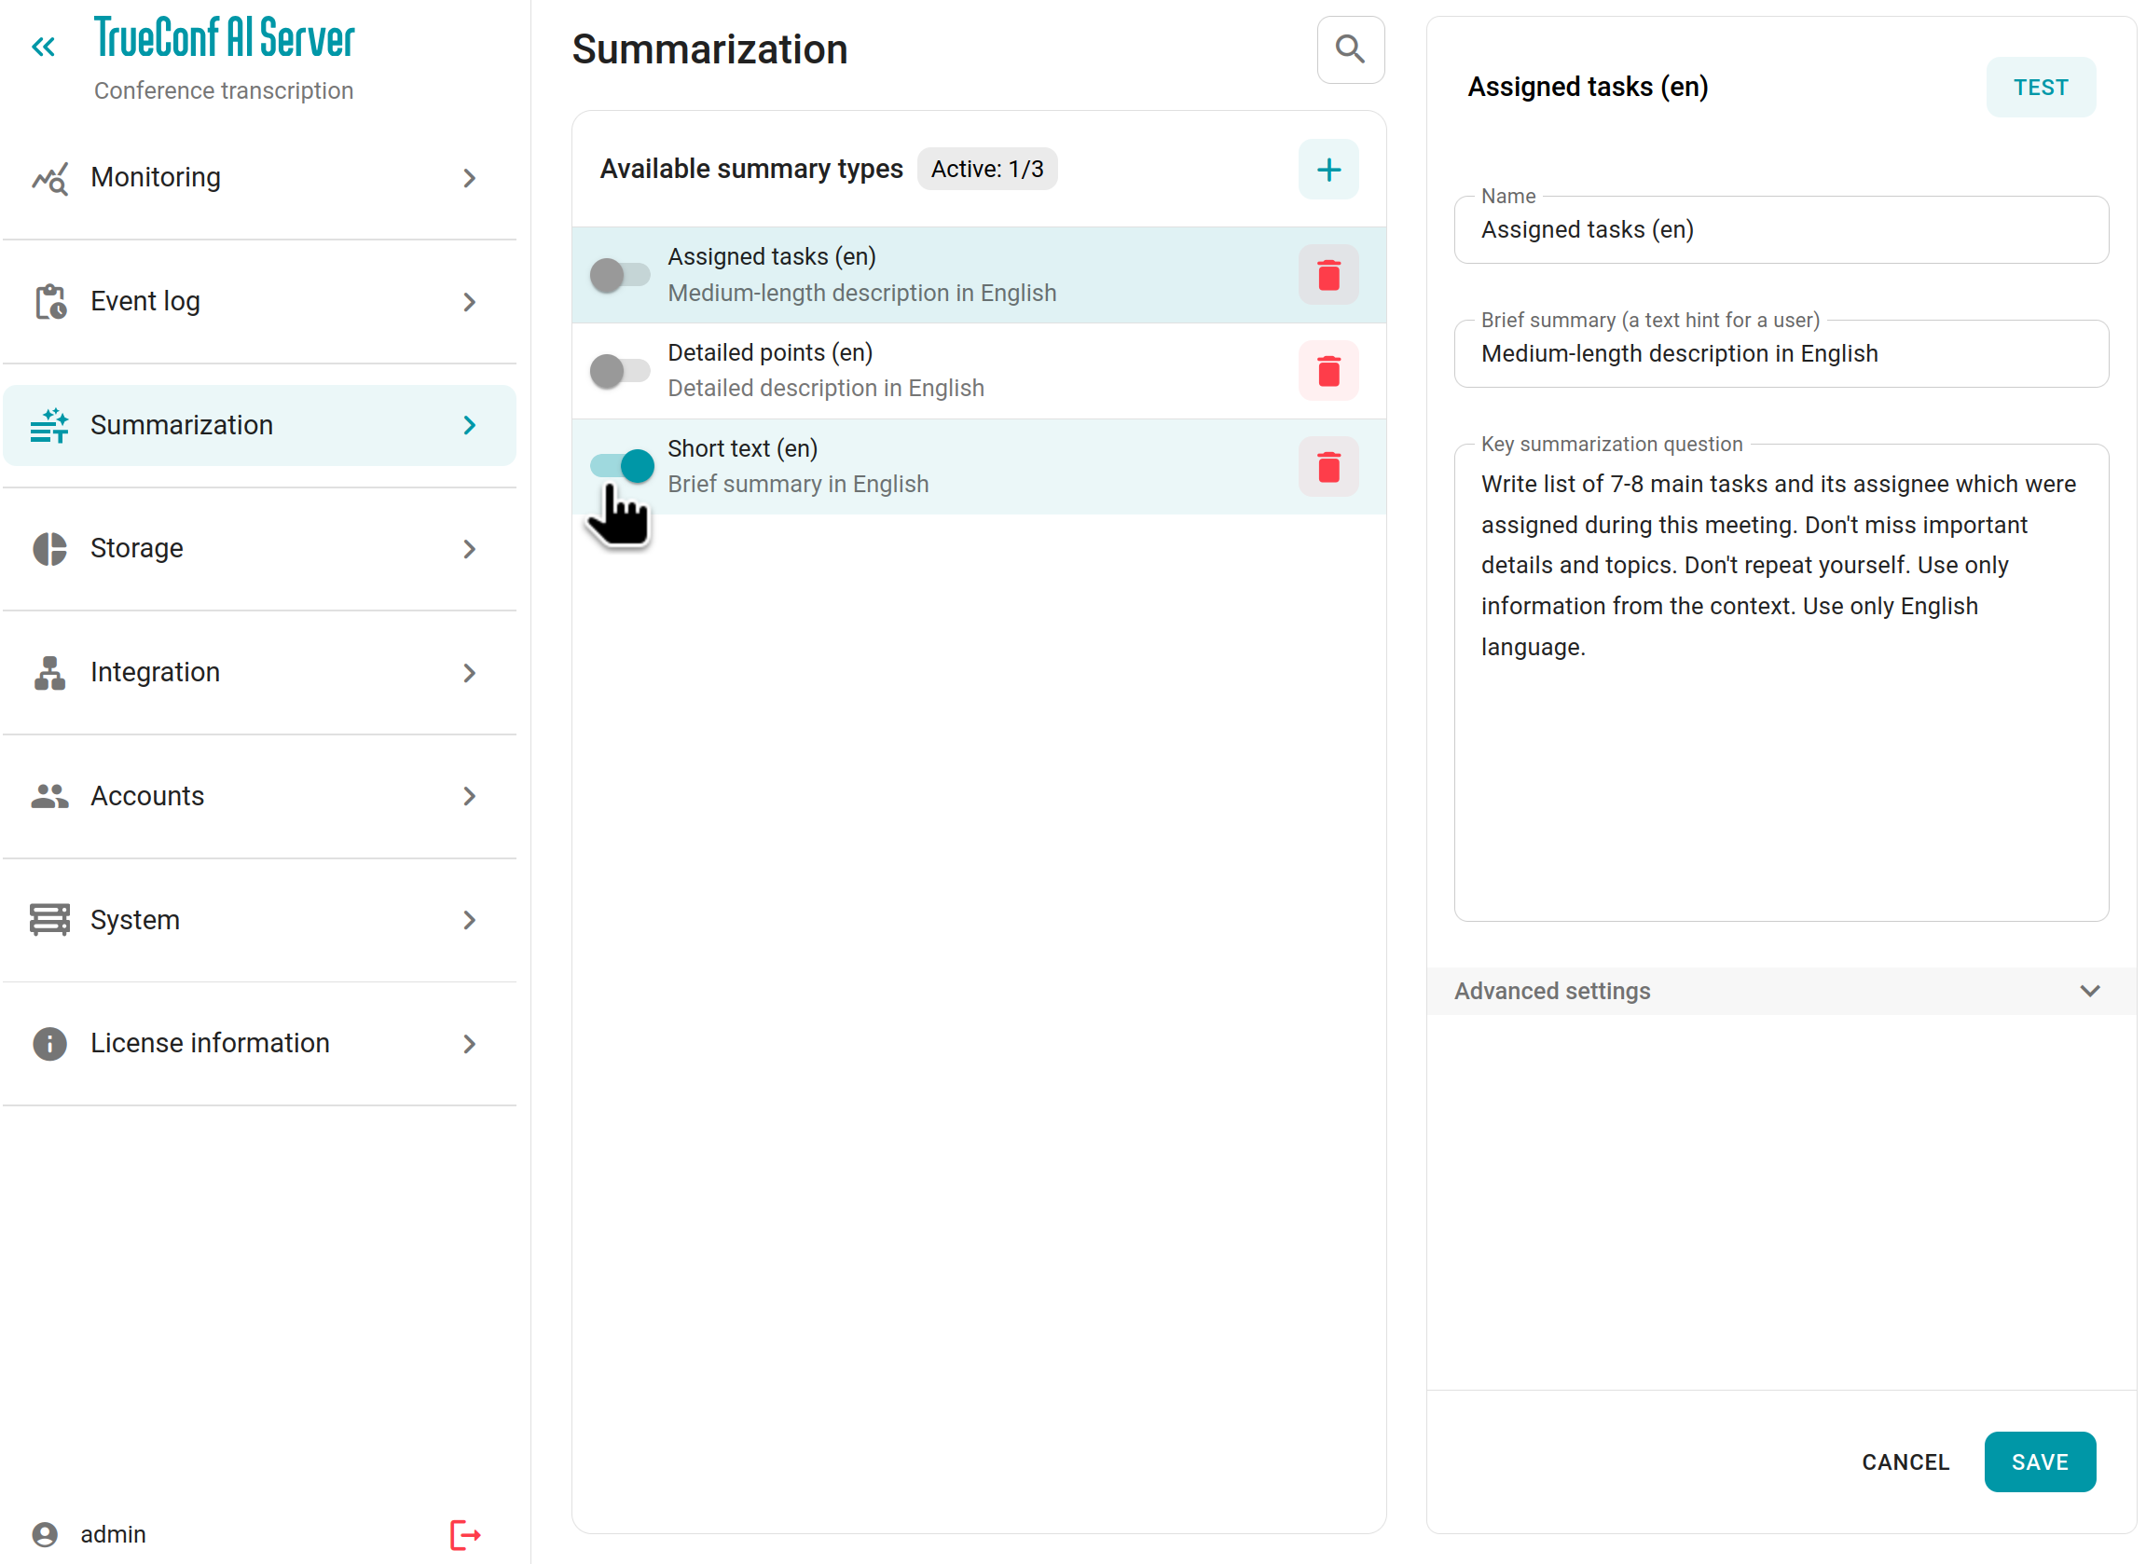The width and height of the screenshot is (2146, 1564).
Task: Open the Event log menu item
Action: [x=144, y=302]
